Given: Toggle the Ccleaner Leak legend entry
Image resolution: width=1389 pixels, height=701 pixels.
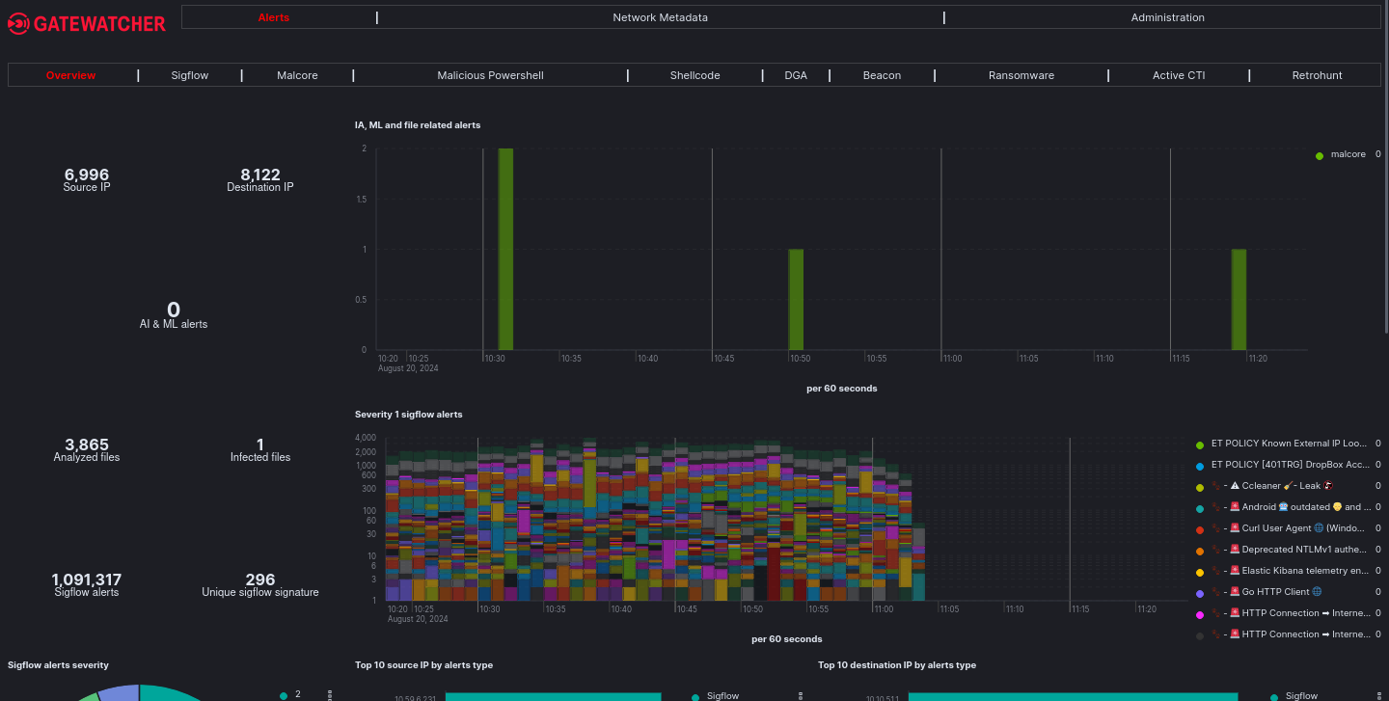Looking at the screenshot, I should [x=1273, y=486].
